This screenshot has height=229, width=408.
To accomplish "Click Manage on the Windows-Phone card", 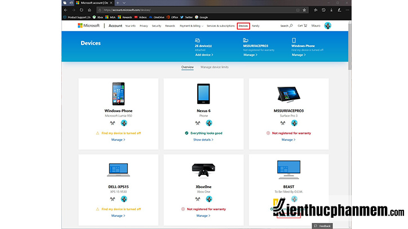I will 118,140.
